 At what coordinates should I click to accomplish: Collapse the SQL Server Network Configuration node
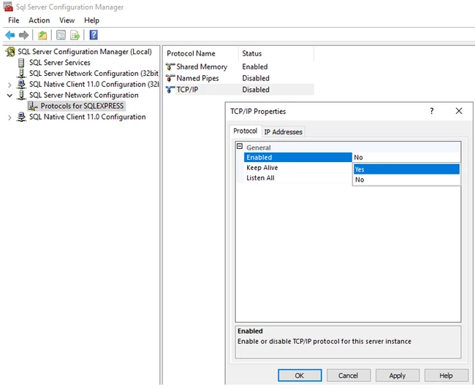[9, 96]
